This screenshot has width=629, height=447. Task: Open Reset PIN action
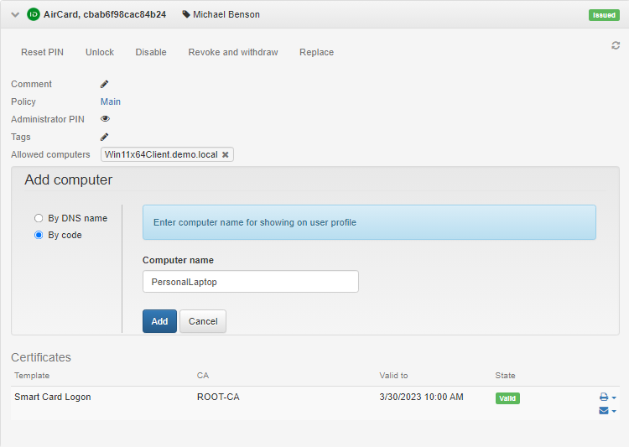42,52
